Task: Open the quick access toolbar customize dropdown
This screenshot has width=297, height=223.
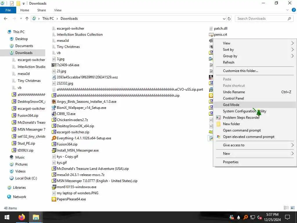Action: click(x=24, y=3)
